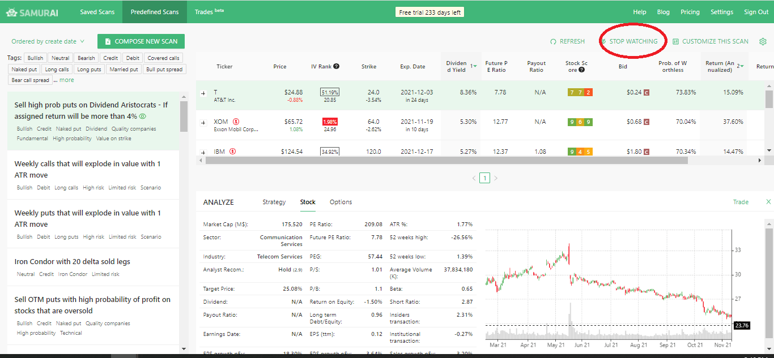Click the C badge beside the $1.80 bid
Viewport: 774px width, 358px height.
pos(646,152)
